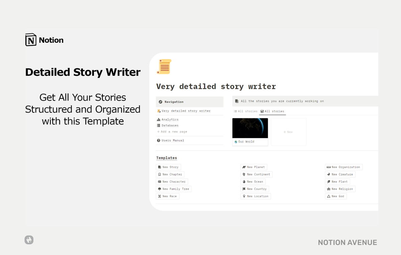The width and height of the screenshot is (401, 255).
Task: Open the New Family Tree template
Action: click(173, 189)
